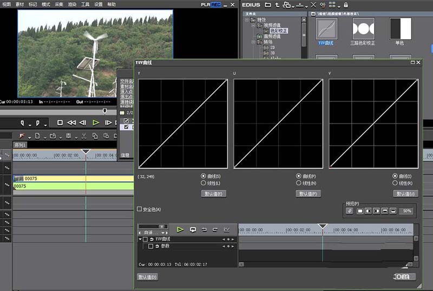Image resolution: width=433 pixels, height=291 pixels.
Task: Click the delete X icon in effects toolbar
Action: (x=313, y=5)
